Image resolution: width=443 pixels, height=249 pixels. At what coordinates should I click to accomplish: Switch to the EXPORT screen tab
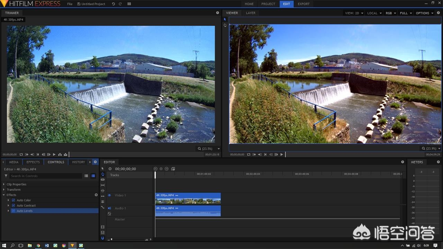coord(304,4)
